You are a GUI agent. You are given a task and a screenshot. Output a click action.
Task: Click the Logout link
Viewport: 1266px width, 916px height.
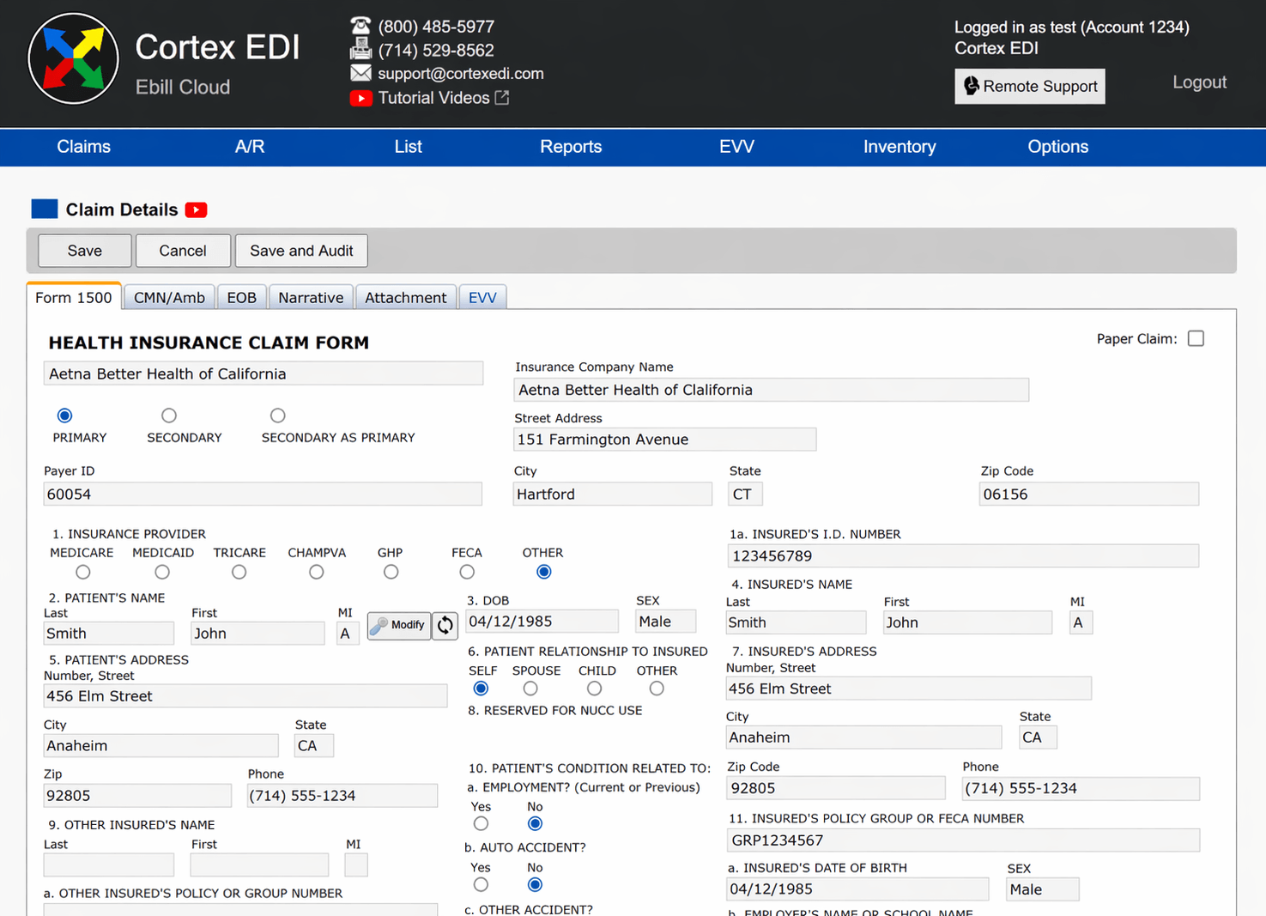(1199, 82)
